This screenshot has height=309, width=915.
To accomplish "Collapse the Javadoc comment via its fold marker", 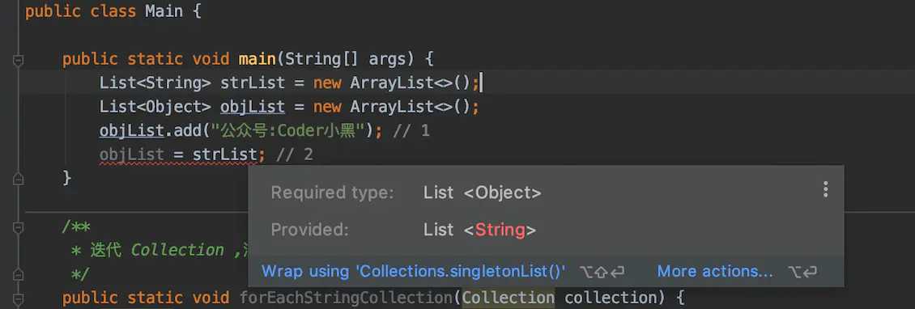I will 18,227.
